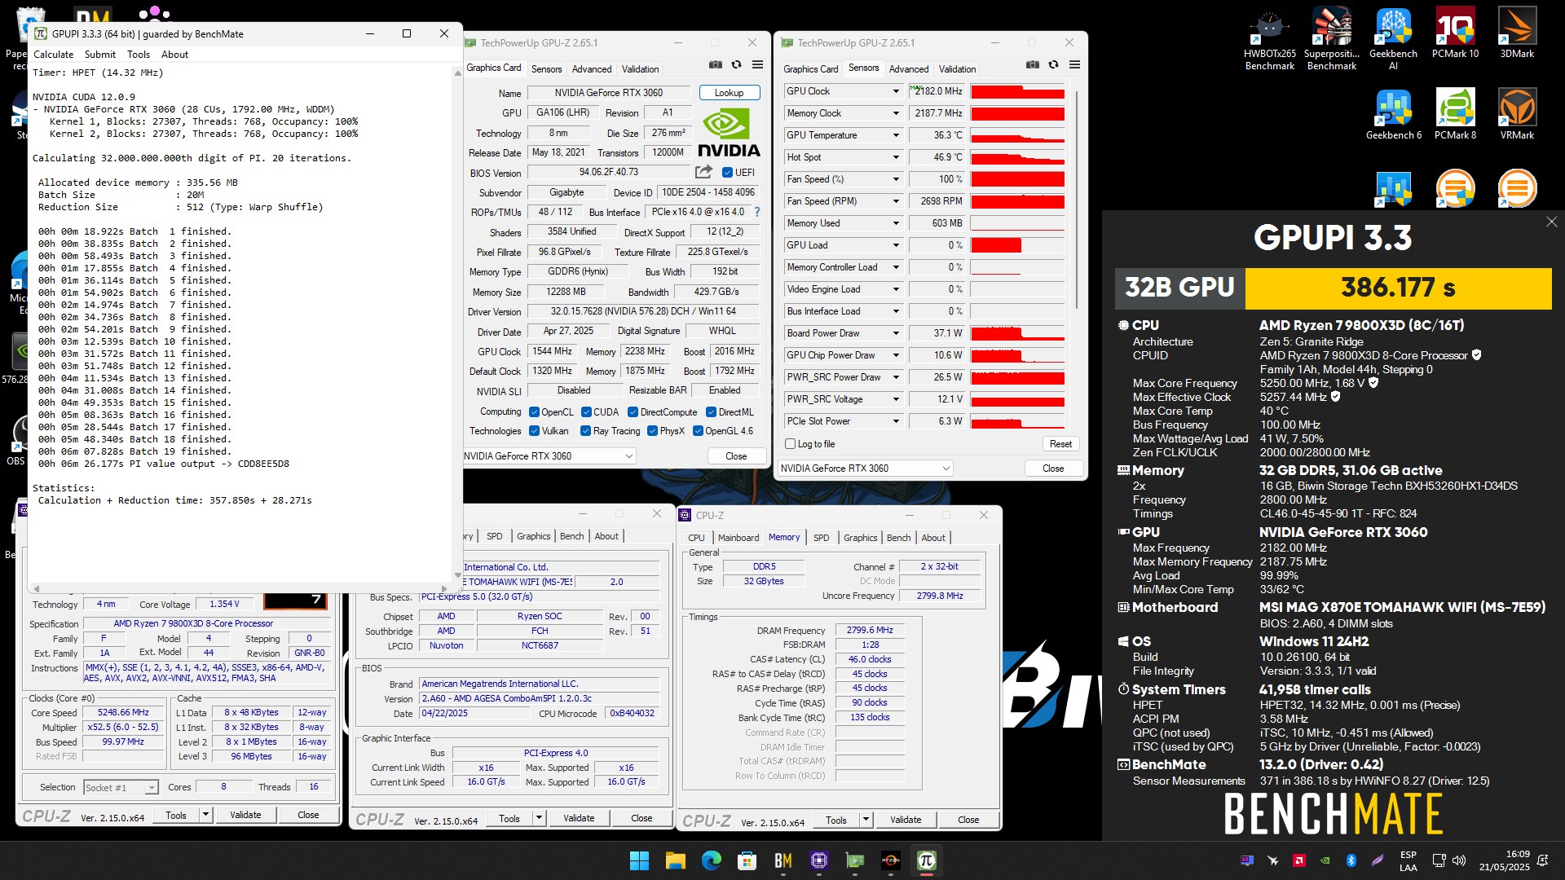Click NVIDIA icon in system tray
Viewport: 1565px width, 880px height.
click(x=1325, y=860)
